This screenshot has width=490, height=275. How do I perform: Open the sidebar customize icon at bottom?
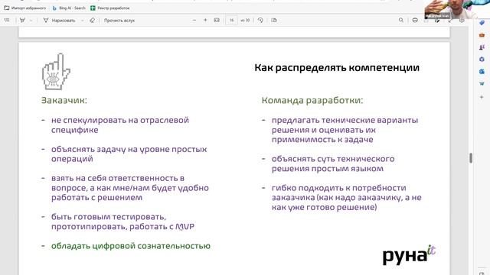tap(482, 273)
